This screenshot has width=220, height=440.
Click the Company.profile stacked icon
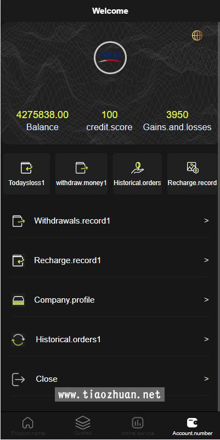(x=19, y=300)
